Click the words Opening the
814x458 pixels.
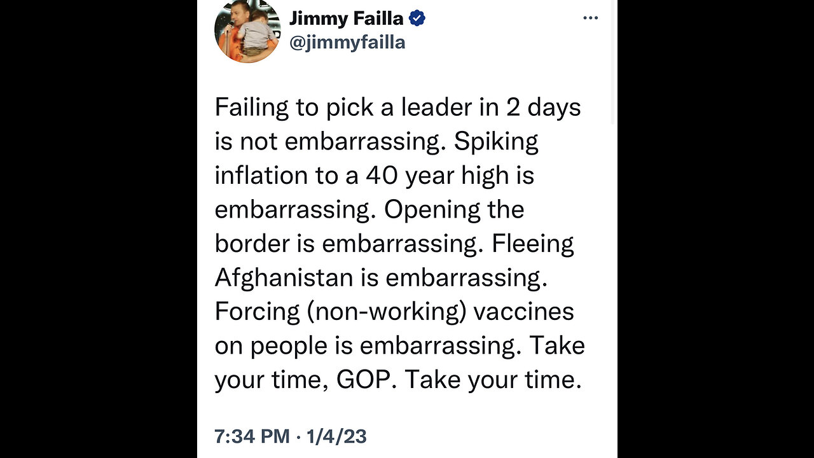pyautogui.click(x=454, y=211)
